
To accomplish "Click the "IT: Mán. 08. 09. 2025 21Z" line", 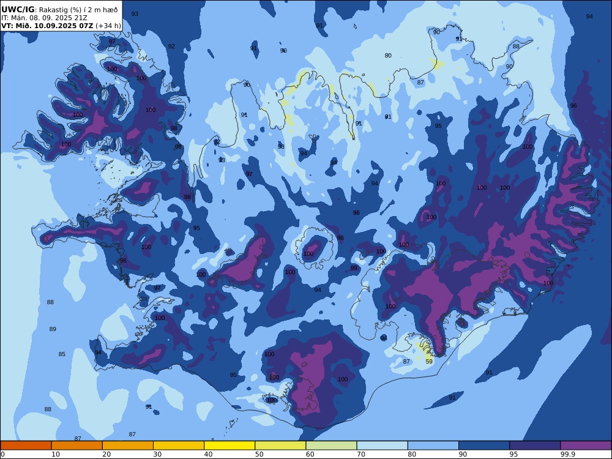I will tap(44, 18).
